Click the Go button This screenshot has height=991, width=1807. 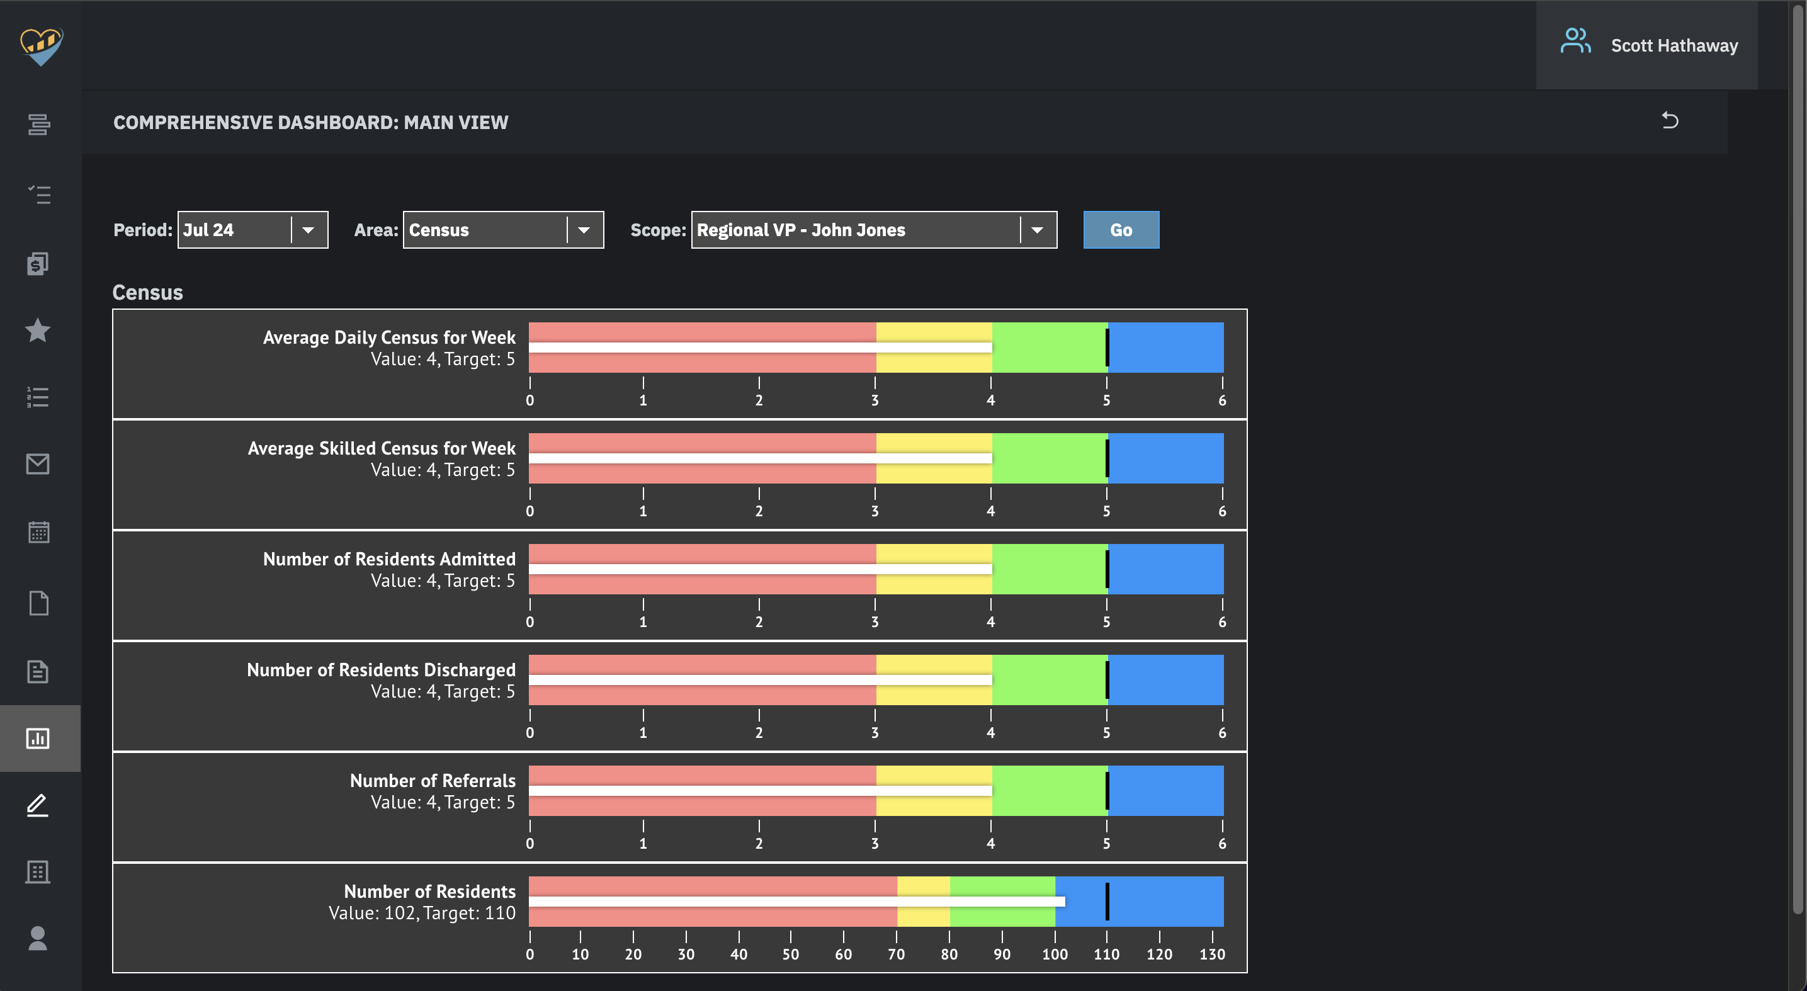coord(1121,230)
